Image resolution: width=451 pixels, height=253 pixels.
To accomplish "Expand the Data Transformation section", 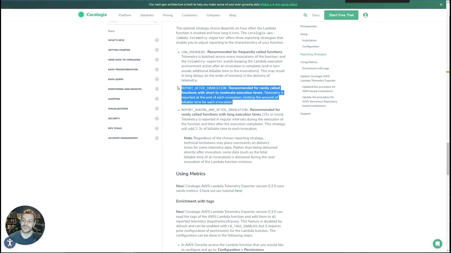I will (157, 70).
